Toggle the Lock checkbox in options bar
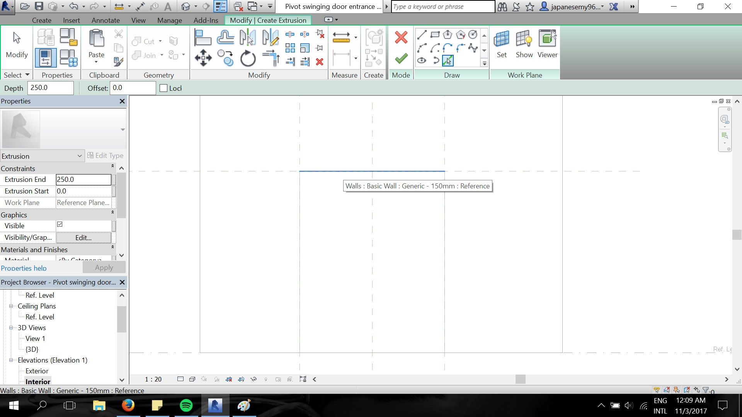The image size is (742, 417). pyautogui.click(x=163, y=88)
